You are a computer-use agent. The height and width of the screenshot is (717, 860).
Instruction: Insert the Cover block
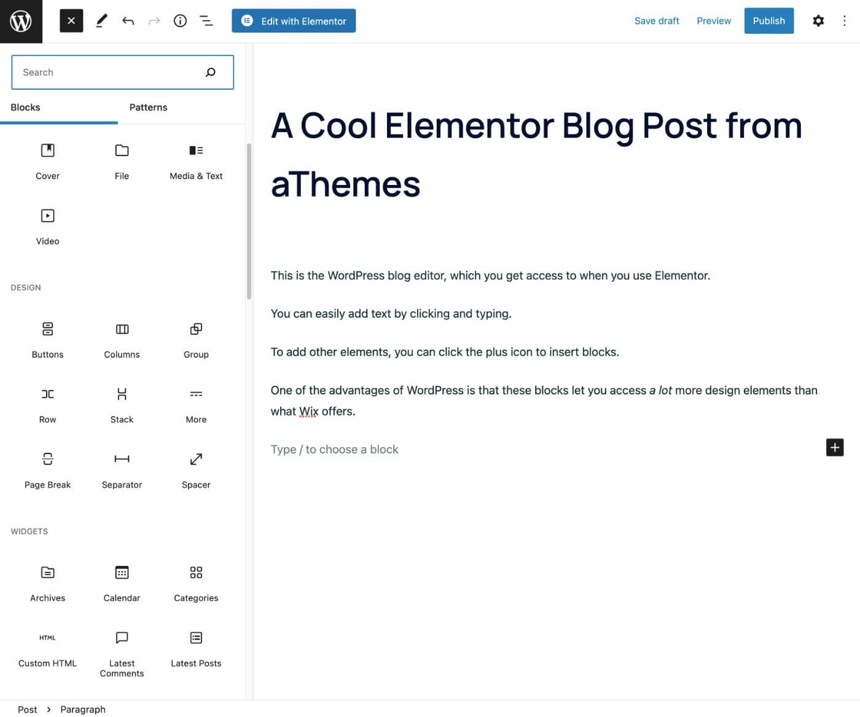point(47,162)
